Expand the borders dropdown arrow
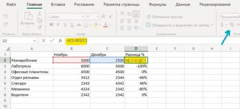 pyautogui.click(x=90, y=25)
